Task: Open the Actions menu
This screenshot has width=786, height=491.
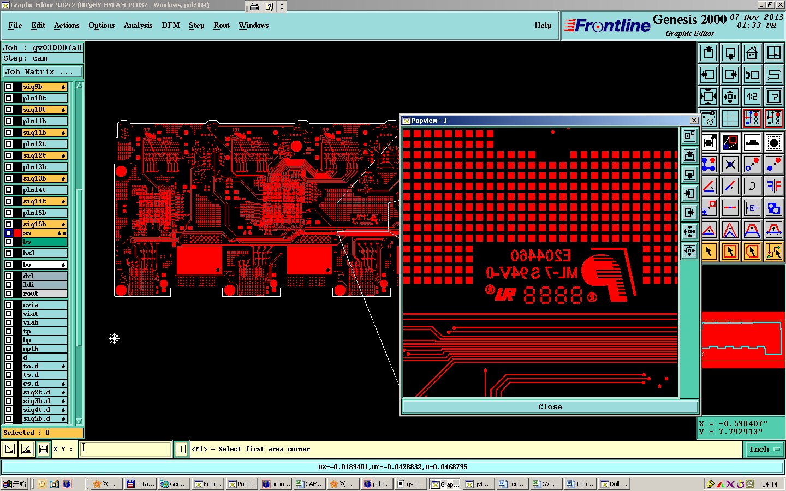Action: (67, 25)
